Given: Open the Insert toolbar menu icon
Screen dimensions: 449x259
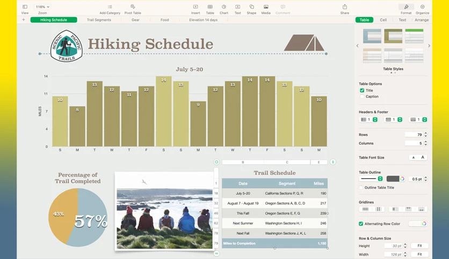Looking at the screenshot, I should click(x=195, y=7).
